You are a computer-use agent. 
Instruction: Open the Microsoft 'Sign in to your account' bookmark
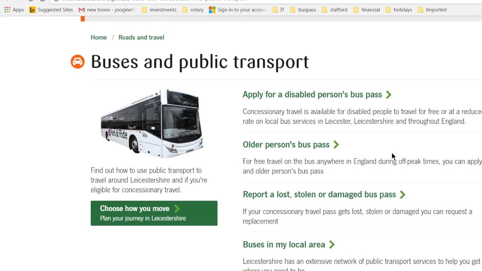238,10
